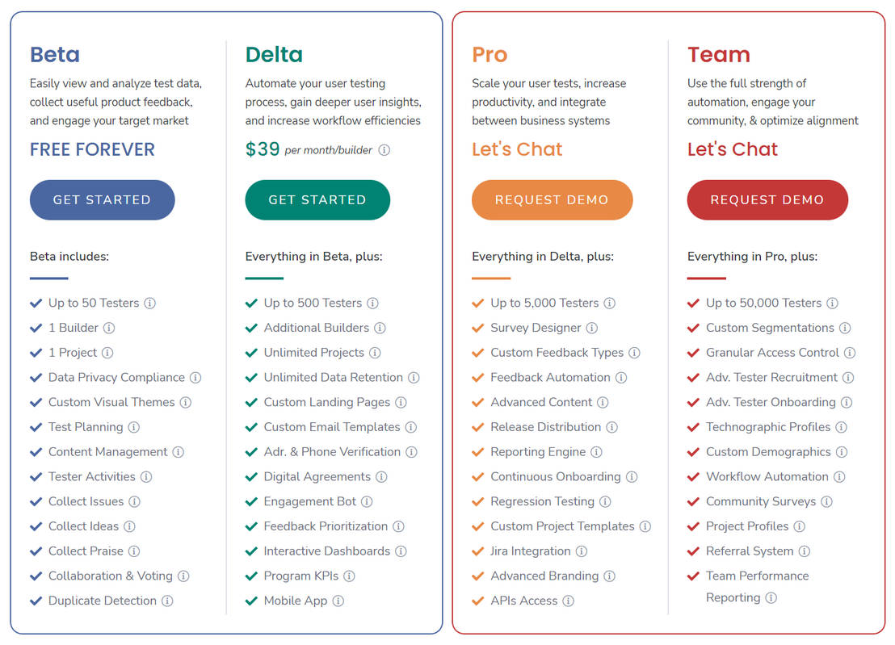895x645 pixels.
Task: Click Let's Chat under the Pro heading
Action: tap(517, 149)
